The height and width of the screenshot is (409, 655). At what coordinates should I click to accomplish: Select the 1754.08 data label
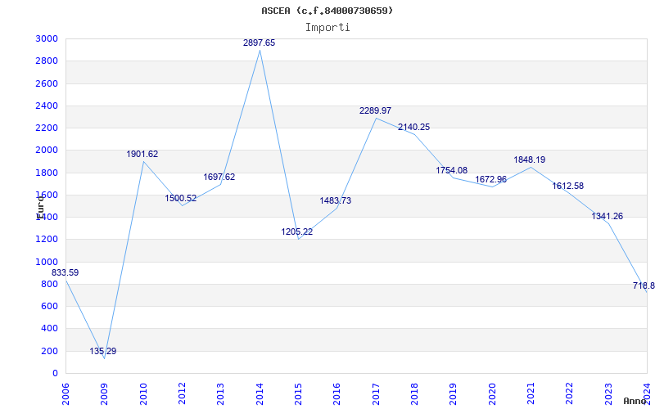pyautogui.click(x=452, y=171)
